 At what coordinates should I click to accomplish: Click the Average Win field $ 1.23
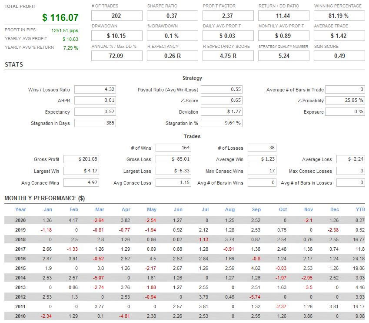tap(262, 159)
